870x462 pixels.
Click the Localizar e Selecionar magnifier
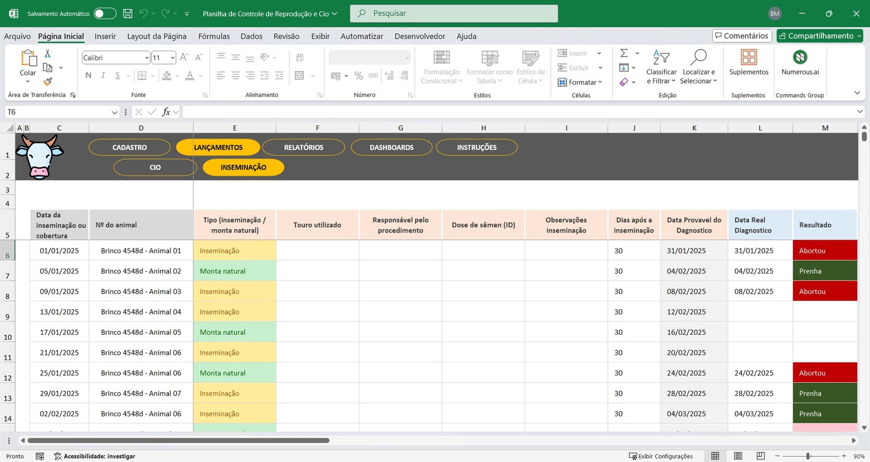tap(698, 58)
